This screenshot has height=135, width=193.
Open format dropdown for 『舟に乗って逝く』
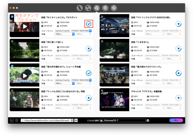73,56
